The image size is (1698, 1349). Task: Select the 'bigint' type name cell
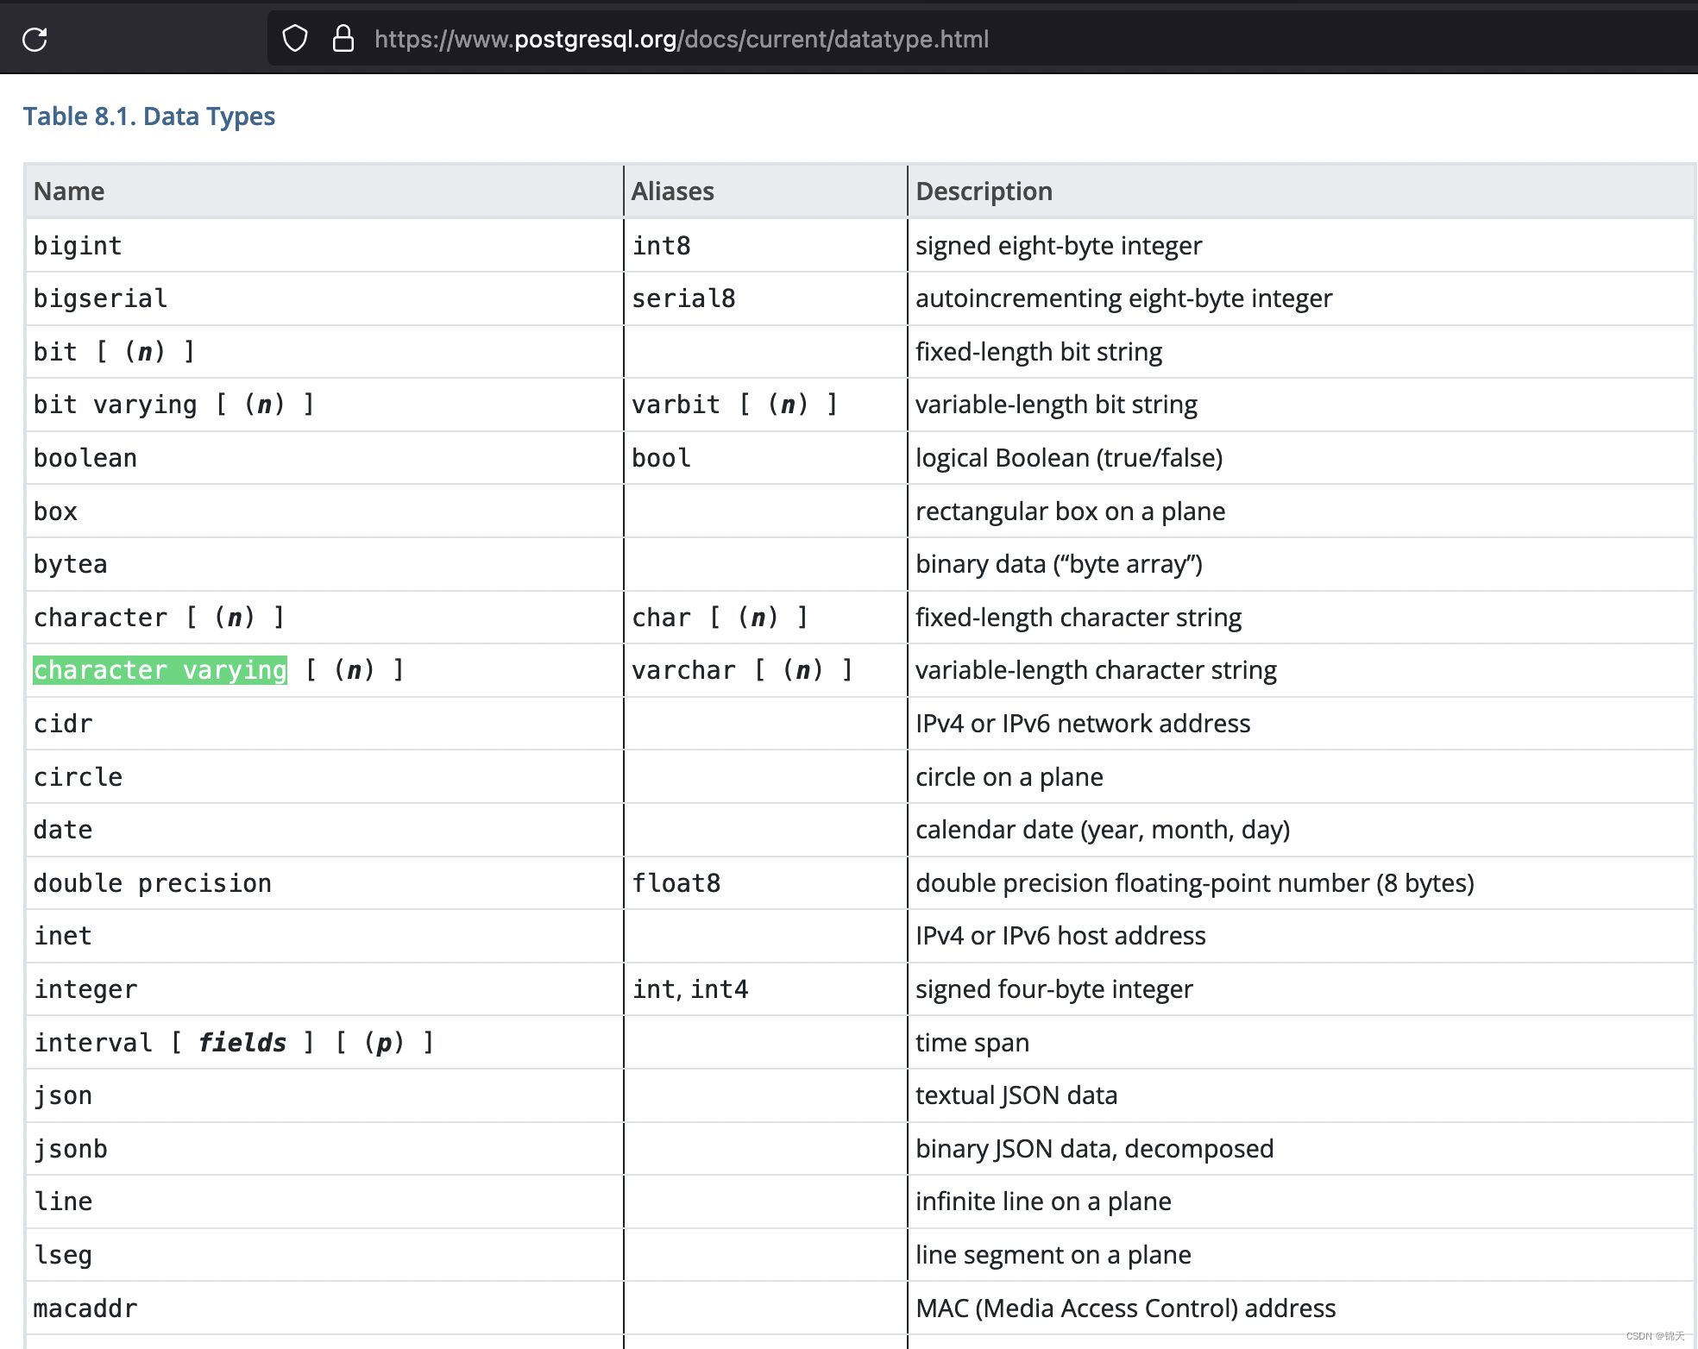click(x=77, y=245)
